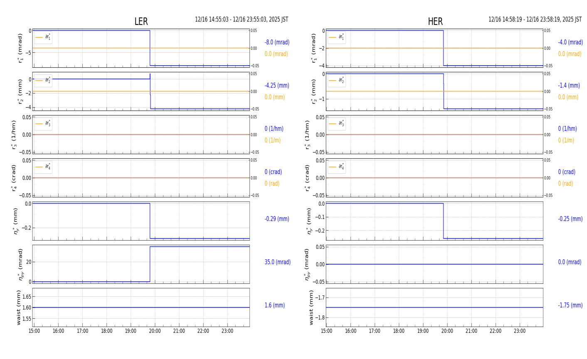Click the blue -1.4 (mm) value
Screen dimensions: 587x359
click(x=569, y=86)
